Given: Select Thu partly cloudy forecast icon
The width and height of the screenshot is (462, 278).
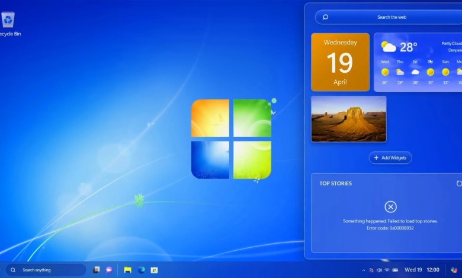Looking at the screenshot, I should click(400, 72).
